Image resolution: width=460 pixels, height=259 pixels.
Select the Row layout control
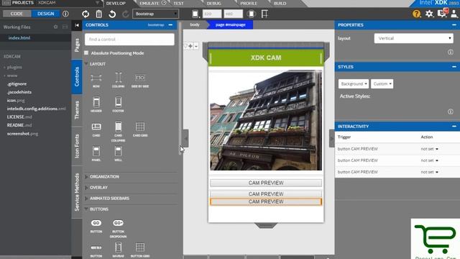(x=96, y=78)
